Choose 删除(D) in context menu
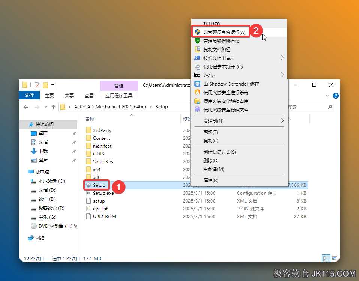This screenshot has width=359, height=281. click(239, 160)
